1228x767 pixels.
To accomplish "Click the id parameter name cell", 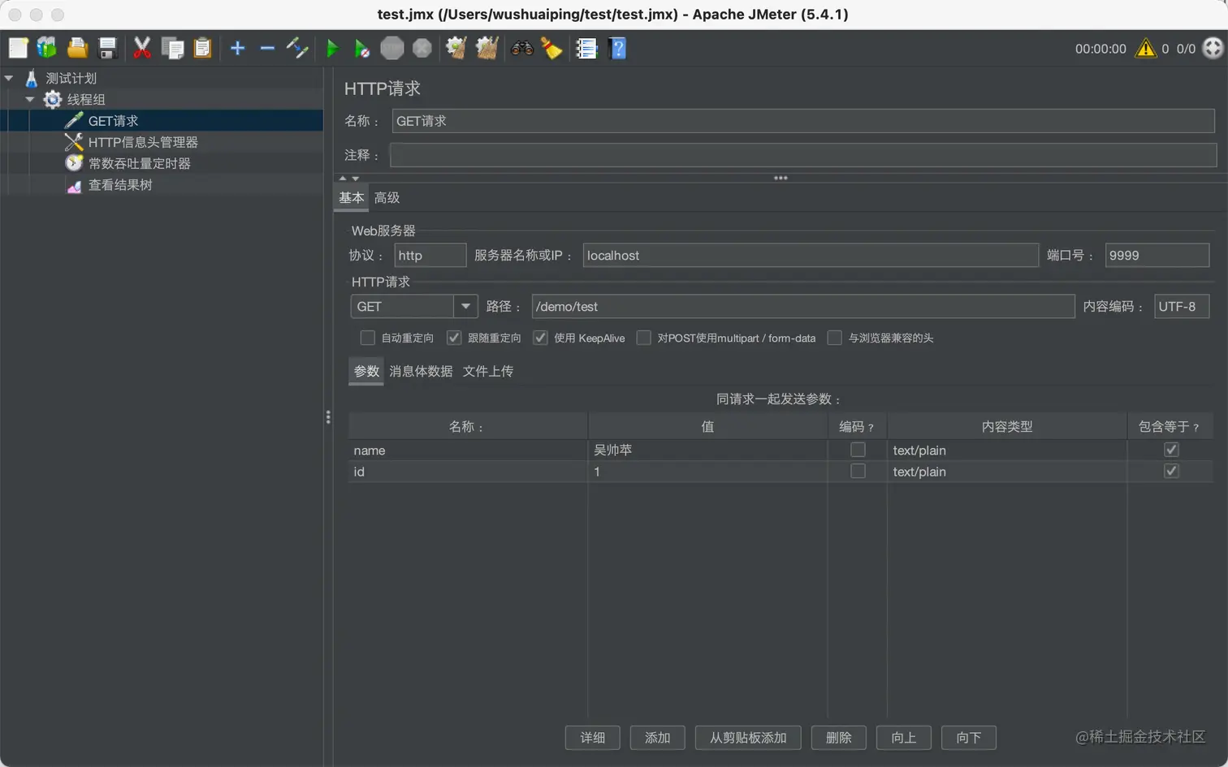I will (468, 472).
